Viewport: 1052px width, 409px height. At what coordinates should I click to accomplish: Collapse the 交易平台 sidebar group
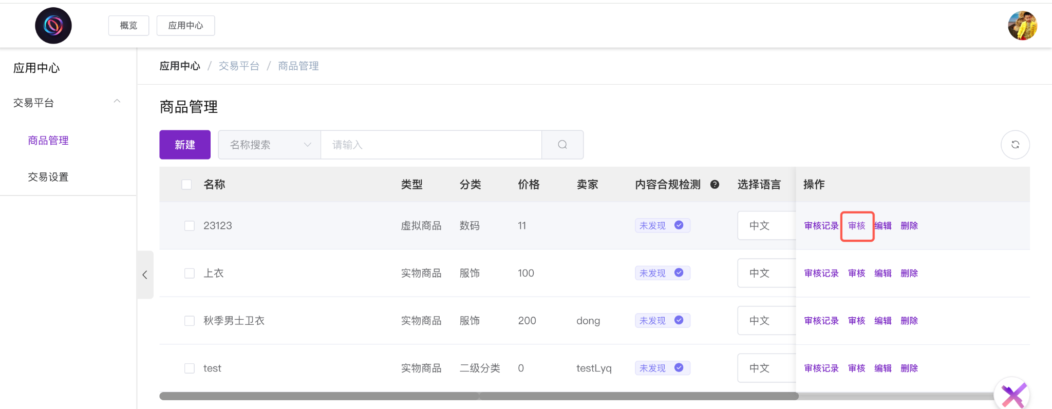117,102
